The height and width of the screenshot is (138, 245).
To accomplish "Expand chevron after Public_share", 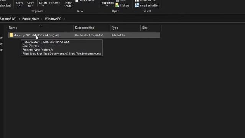I will point(42,19).
